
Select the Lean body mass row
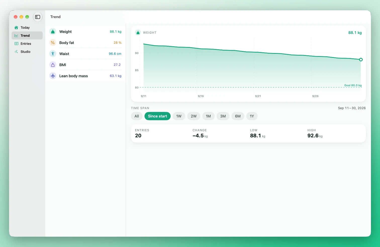coord(85,76)
